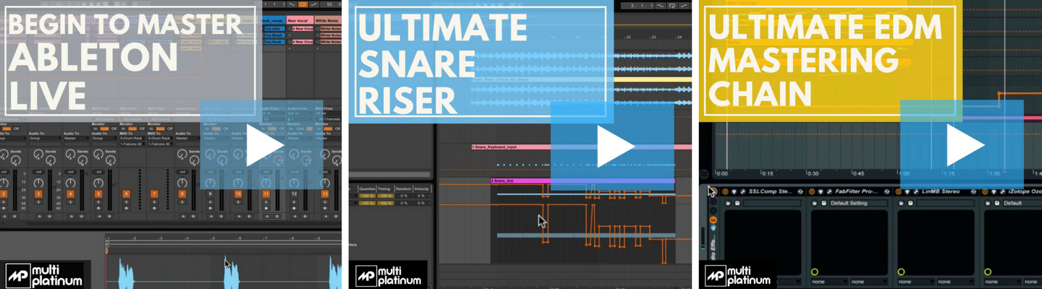Toggle the iZotope Ozone device activator

pyautogui.click(x=985, y=191)
